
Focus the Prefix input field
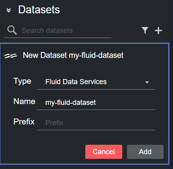(x=96, y=122)
